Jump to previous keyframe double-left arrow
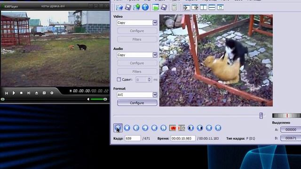Image resolution: width=301 pixels, height=169 pixels. point(154,128)
